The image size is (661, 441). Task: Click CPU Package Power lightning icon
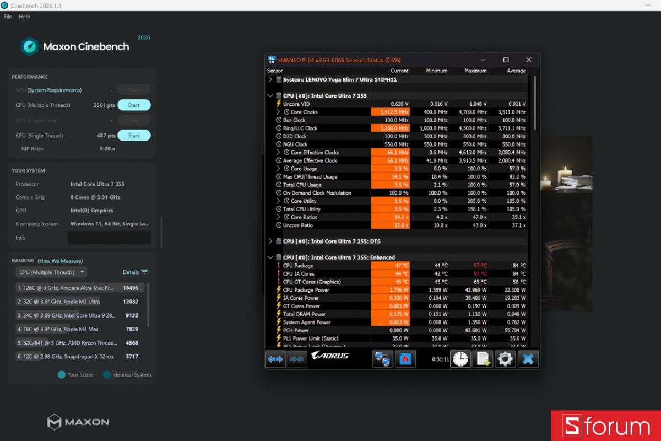pos(279,290)
